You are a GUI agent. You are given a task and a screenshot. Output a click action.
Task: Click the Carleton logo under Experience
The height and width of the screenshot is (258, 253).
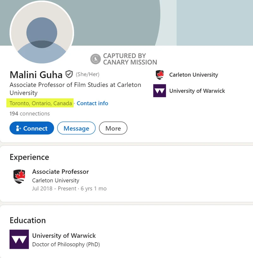(19, 177)
